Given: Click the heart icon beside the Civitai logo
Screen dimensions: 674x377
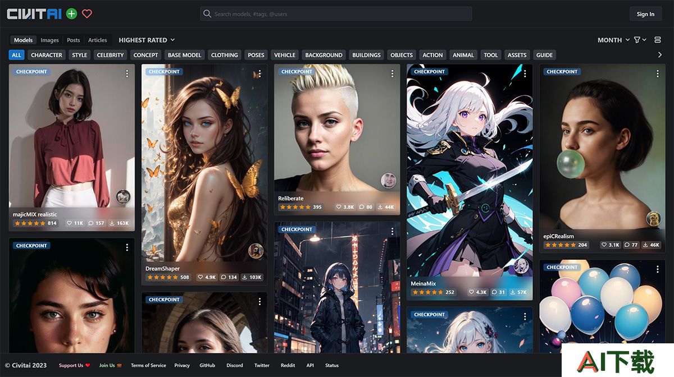Looking at the screenshot, I should pyautogui.click(x=86, y=14).
